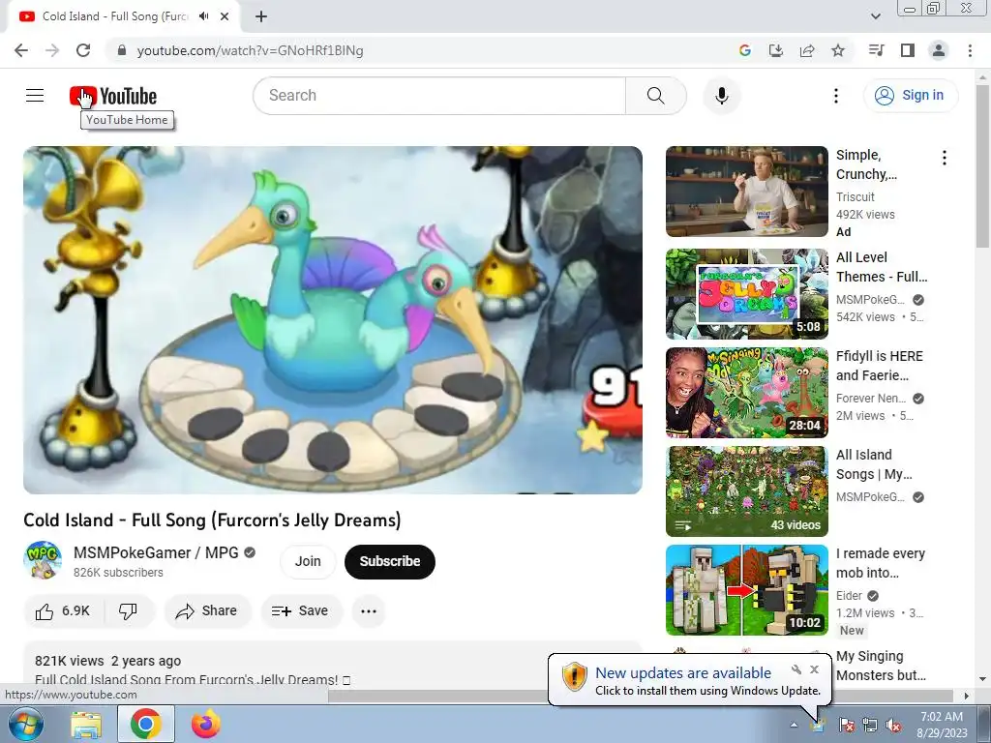
Task: Open All Island Songs playlist thumbnail
Action: coord(746,490)
